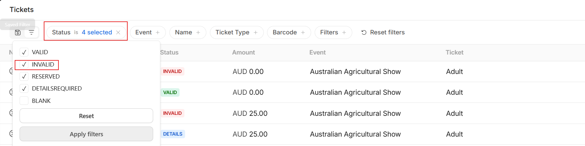Screen dimensions: 585x146
Task: Expand the Barcode filter chip
Action: (x=284, y=32)
